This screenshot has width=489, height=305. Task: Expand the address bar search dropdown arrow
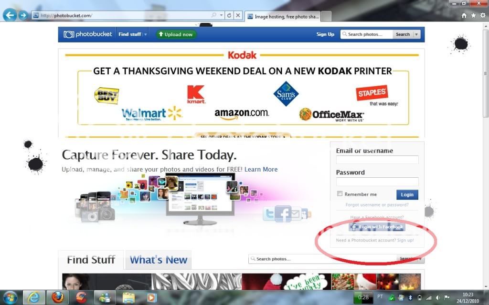tap(222, 15)
